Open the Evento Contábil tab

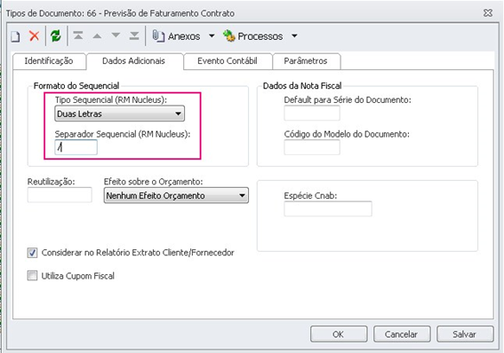click(228, 61)
